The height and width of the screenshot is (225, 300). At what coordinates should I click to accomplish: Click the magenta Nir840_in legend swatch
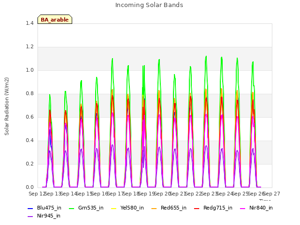click(243, 208)
